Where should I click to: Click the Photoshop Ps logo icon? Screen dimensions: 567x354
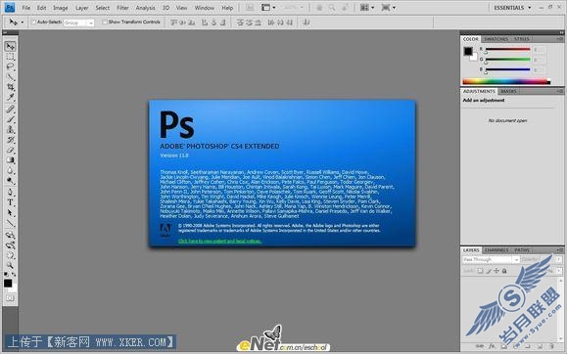tap(10, 7)
